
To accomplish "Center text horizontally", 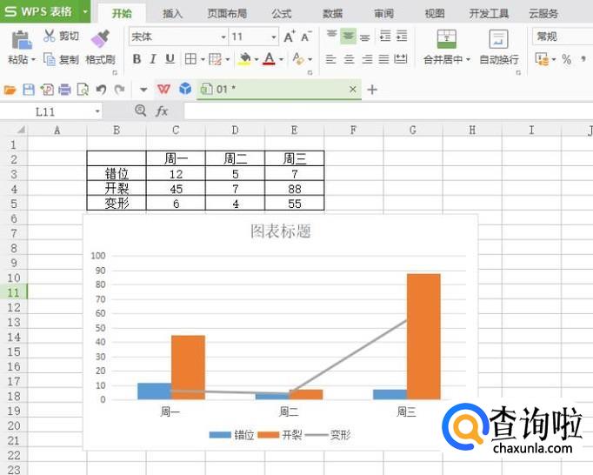I will [x=349, y=59].
